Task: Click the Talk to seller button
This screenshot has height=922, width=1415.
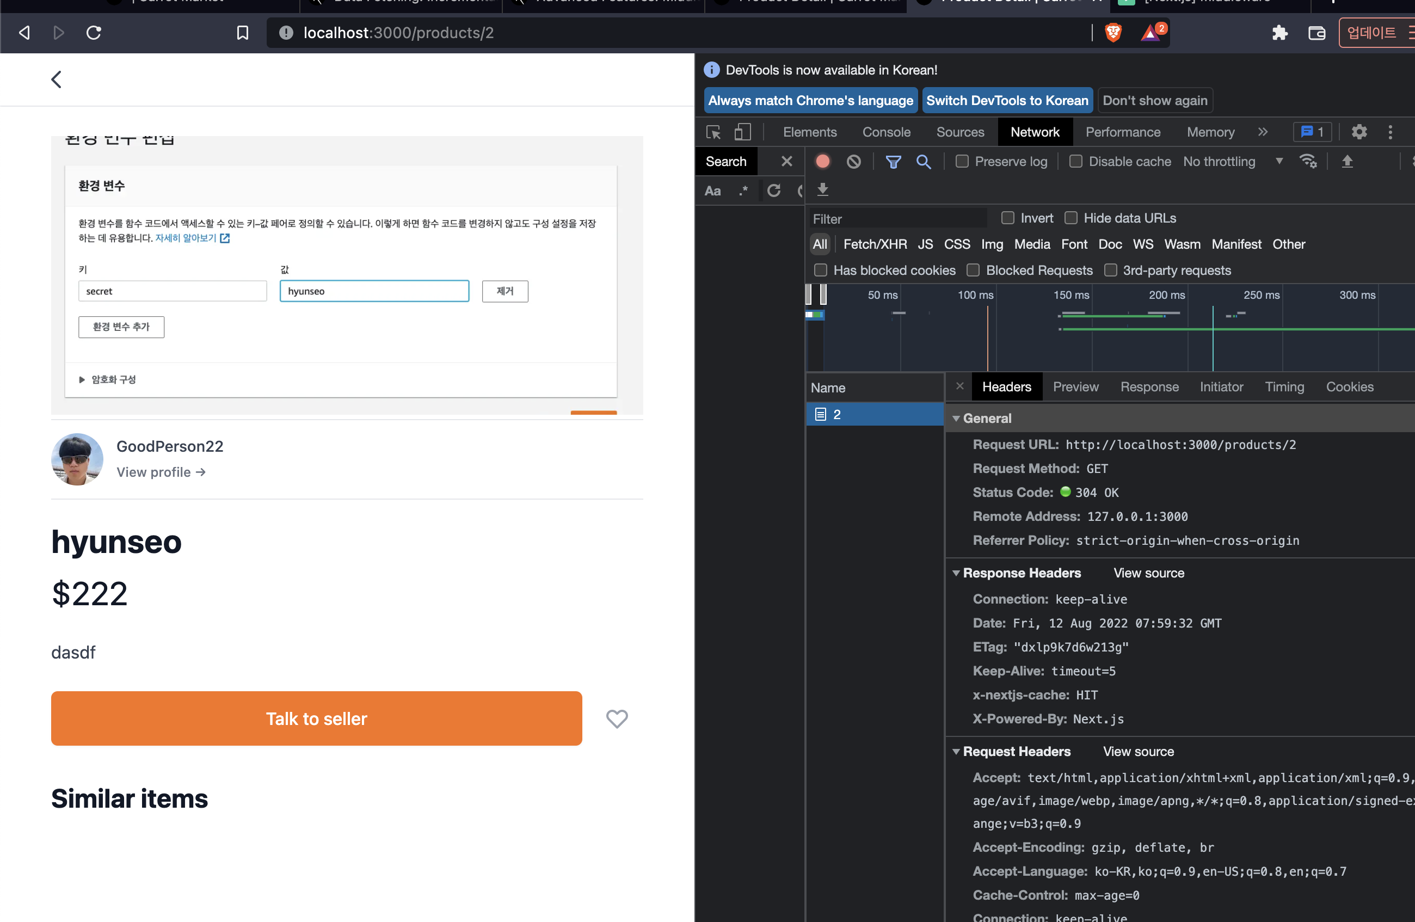Action: [316, 718]
